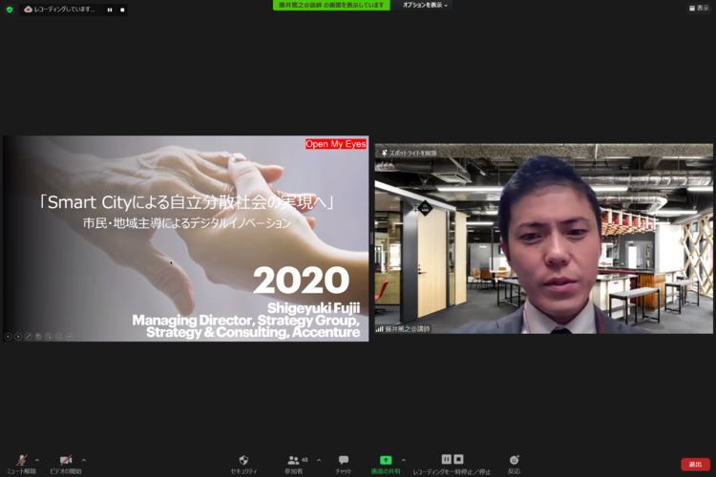This screenshot has width=716, height=477.
Task: Go to previous slide in the slideshow controls
Action: pyautogui.click(x=8, y=337)
